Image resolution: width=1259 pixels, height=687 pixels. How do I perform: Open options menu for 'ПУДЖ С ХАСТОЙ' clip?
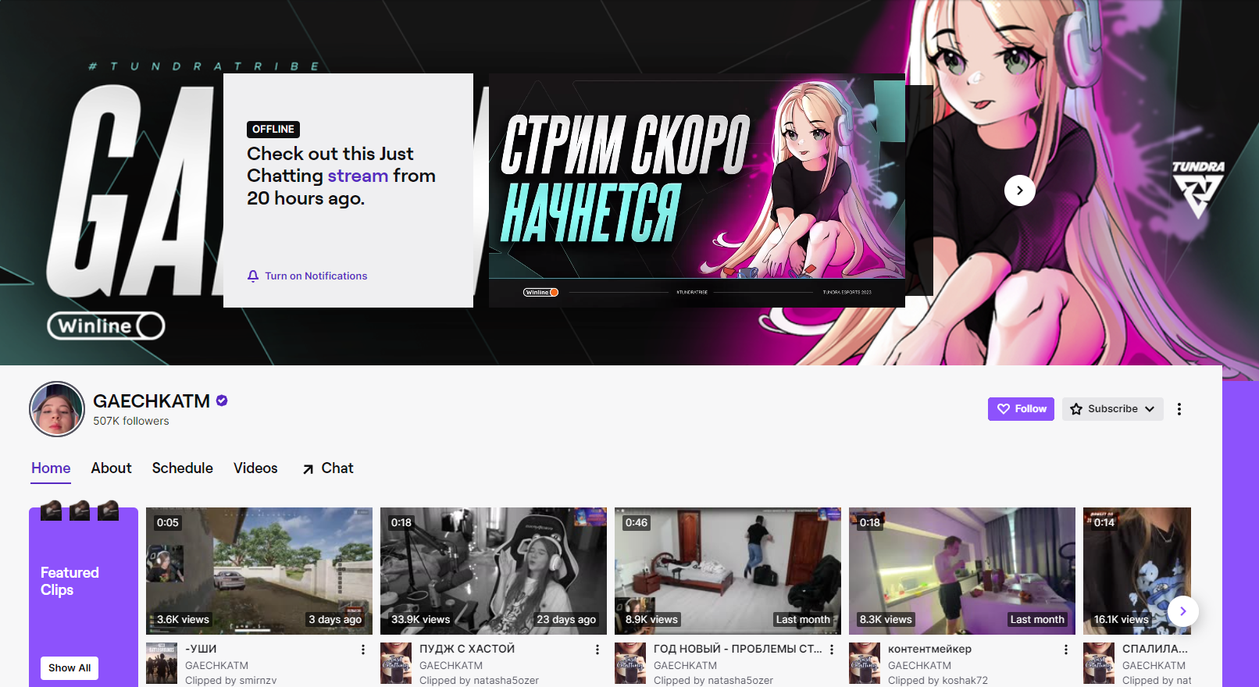click(597, 650)
